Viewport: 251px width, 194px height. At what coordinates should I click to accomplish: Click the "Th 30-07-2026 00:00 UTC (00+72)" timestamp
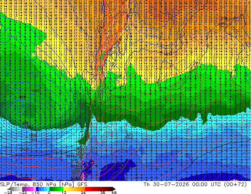coord(195,184)
